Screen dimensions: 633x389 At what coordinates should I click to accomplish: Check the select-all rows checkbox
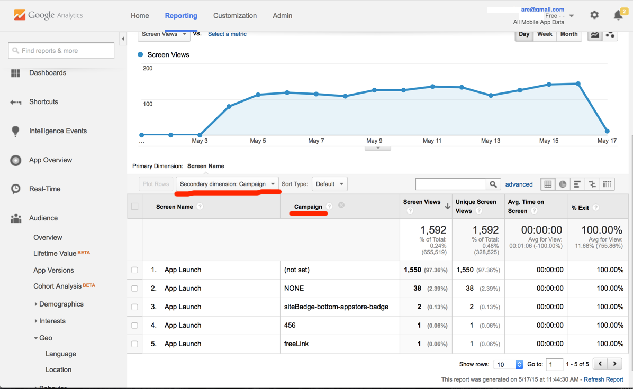pos(135,207)
